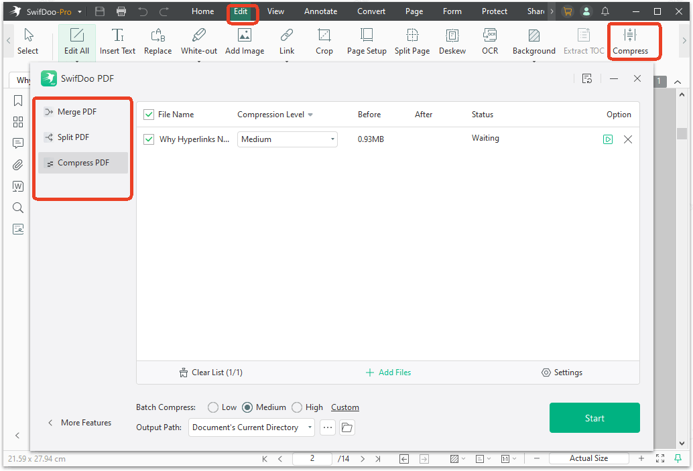This screenshot has width=693, height=471.
Task: Select the Crop tool
Action: (x=324, y=41)
